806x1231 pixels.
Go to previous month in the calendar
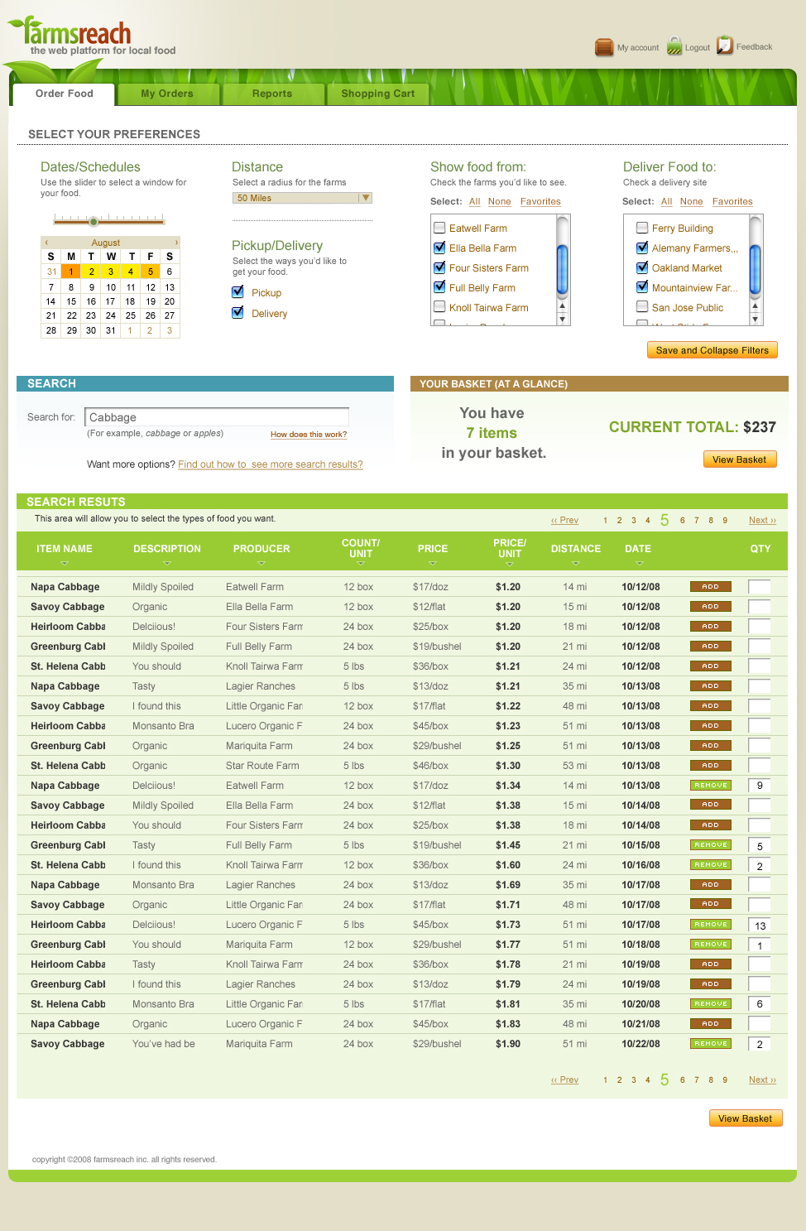coord(46,243)
